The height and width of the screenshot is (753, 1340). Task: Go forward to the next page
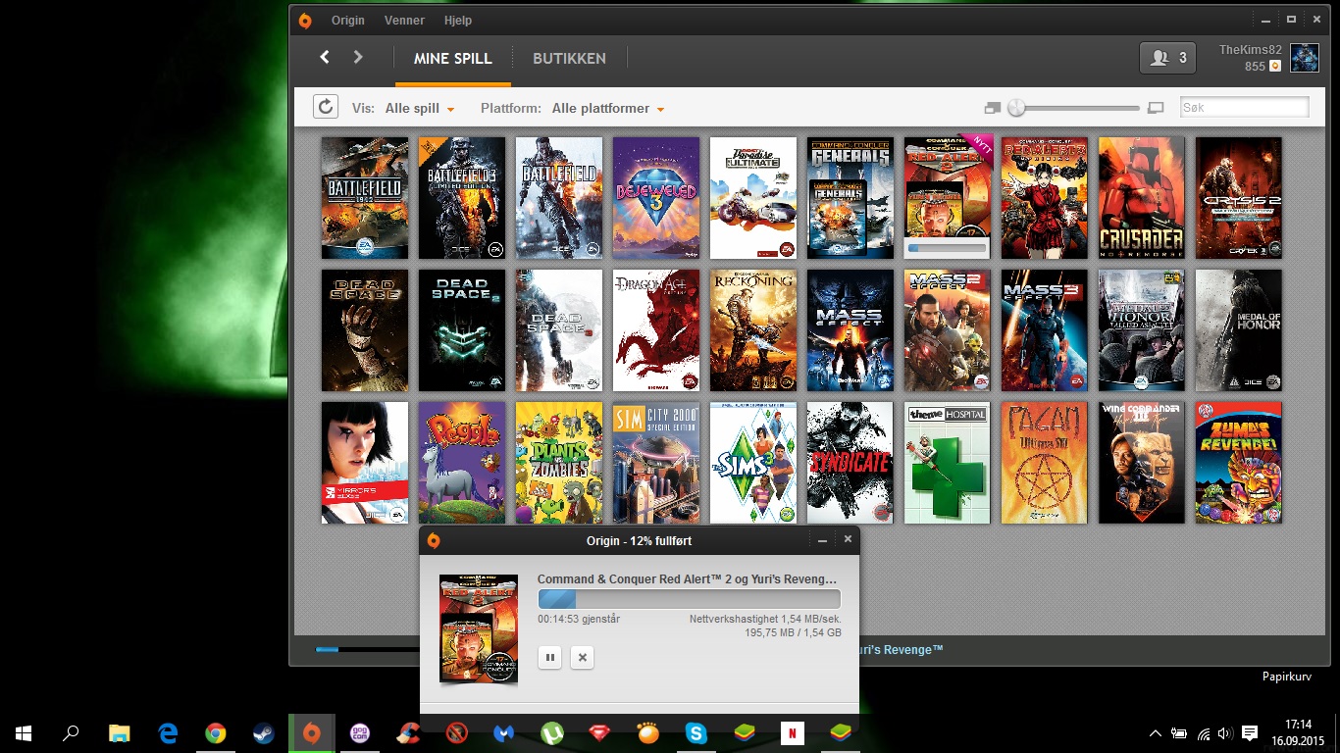[358, 58]
